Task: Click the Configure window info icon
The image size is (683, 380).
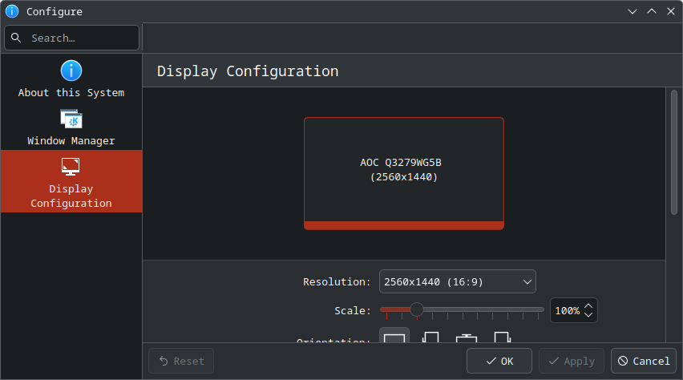Action: point(12,11)
